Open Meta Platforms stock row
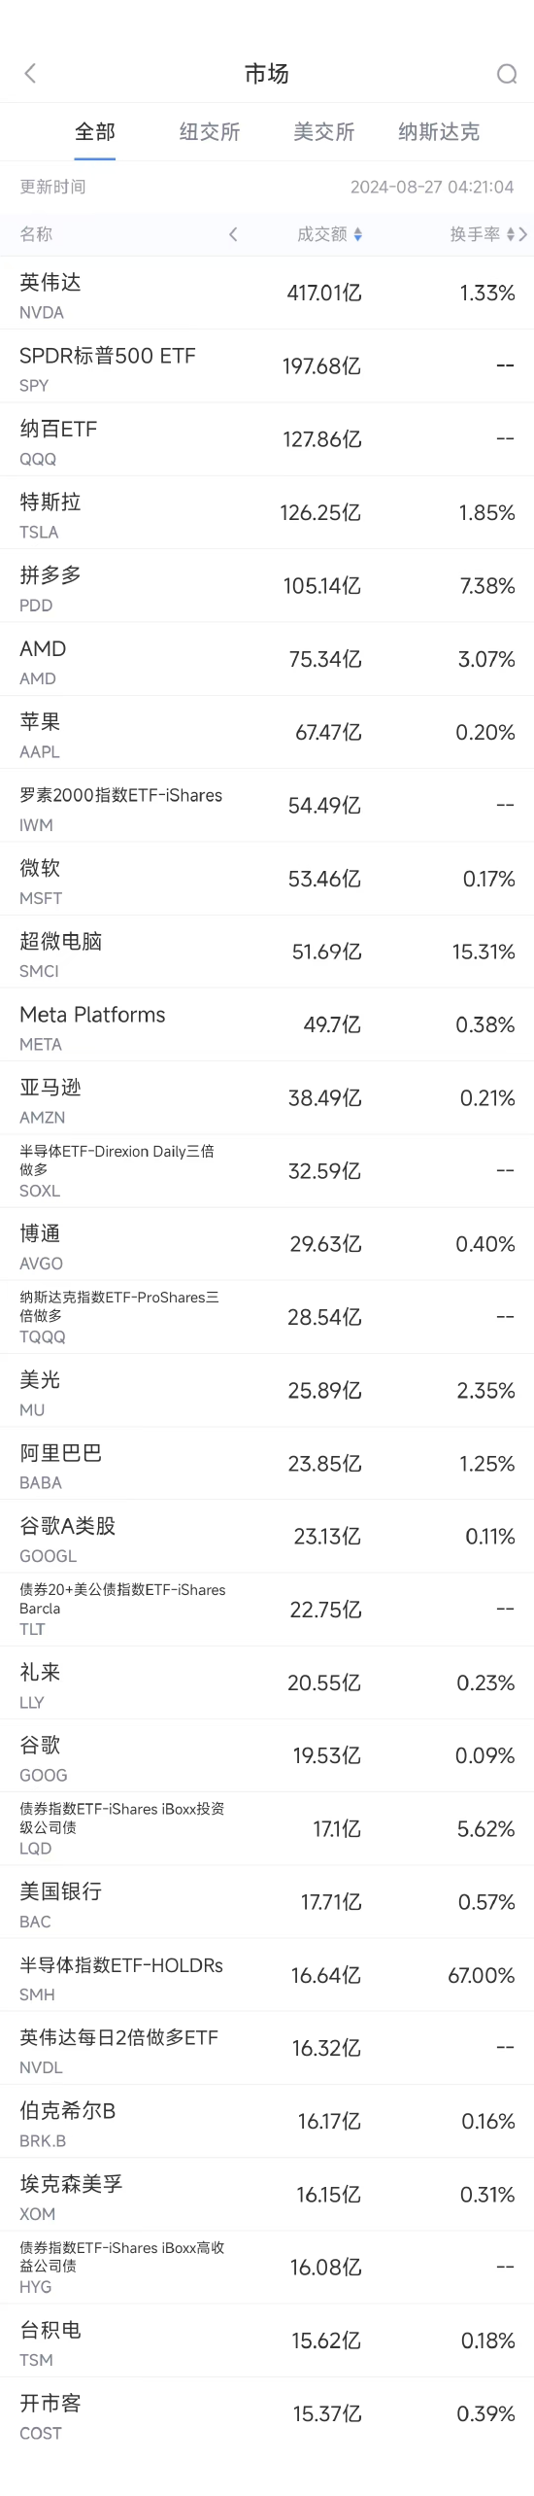The width and height of the screenshot is (534, 2496). [267, 1024]
